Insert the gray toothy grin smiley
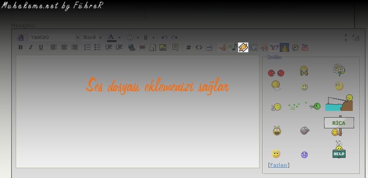368x178 pixels. point(305,131)
